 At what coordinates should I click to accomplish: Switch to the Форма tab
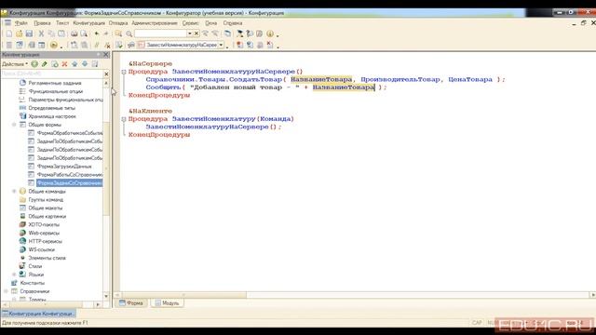click(x=130, y=302)
